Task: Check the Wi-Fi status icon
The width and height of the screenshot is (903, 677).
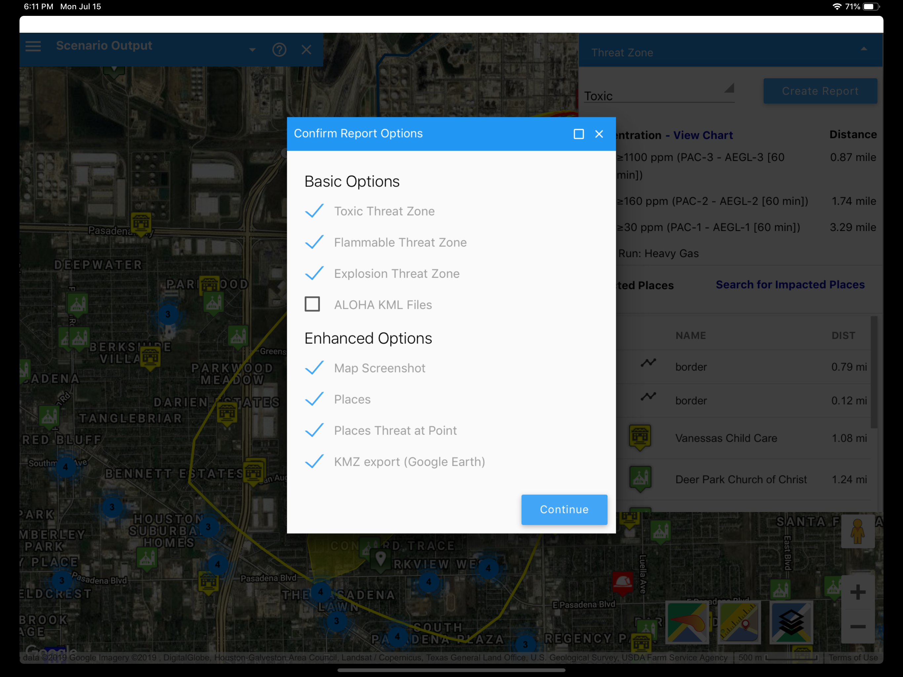Action: [837, 7]
